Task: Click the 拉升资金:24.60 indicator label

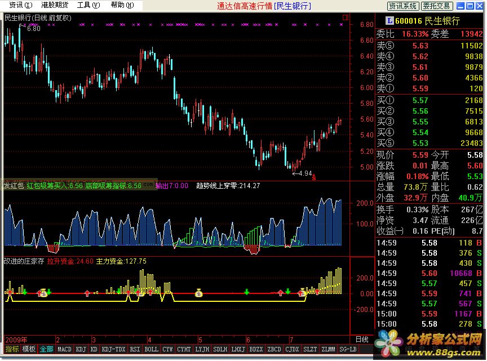Action: [x=70, y=261]
